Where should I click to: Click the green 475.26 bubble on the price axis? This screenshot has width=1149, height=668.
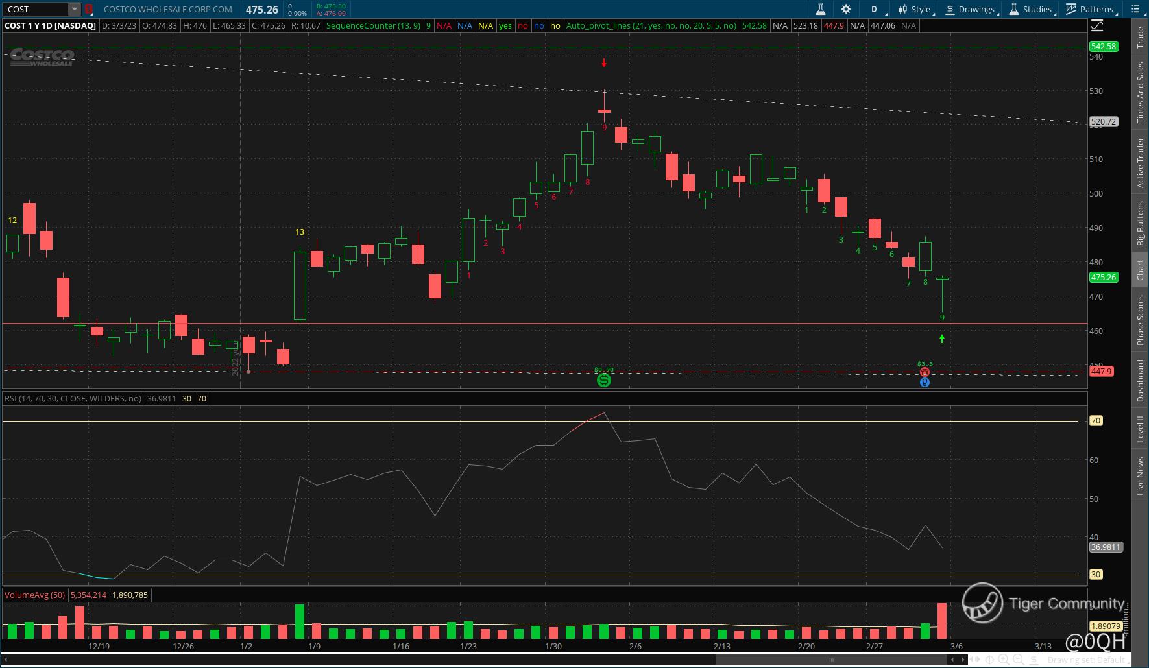(1104, 277)
